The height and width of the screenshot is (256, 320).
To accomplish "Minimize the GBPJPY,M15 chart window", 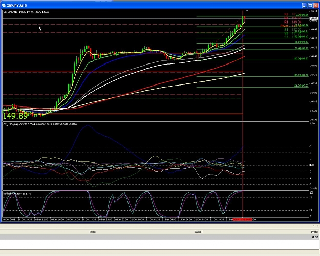I will point(304,5).
